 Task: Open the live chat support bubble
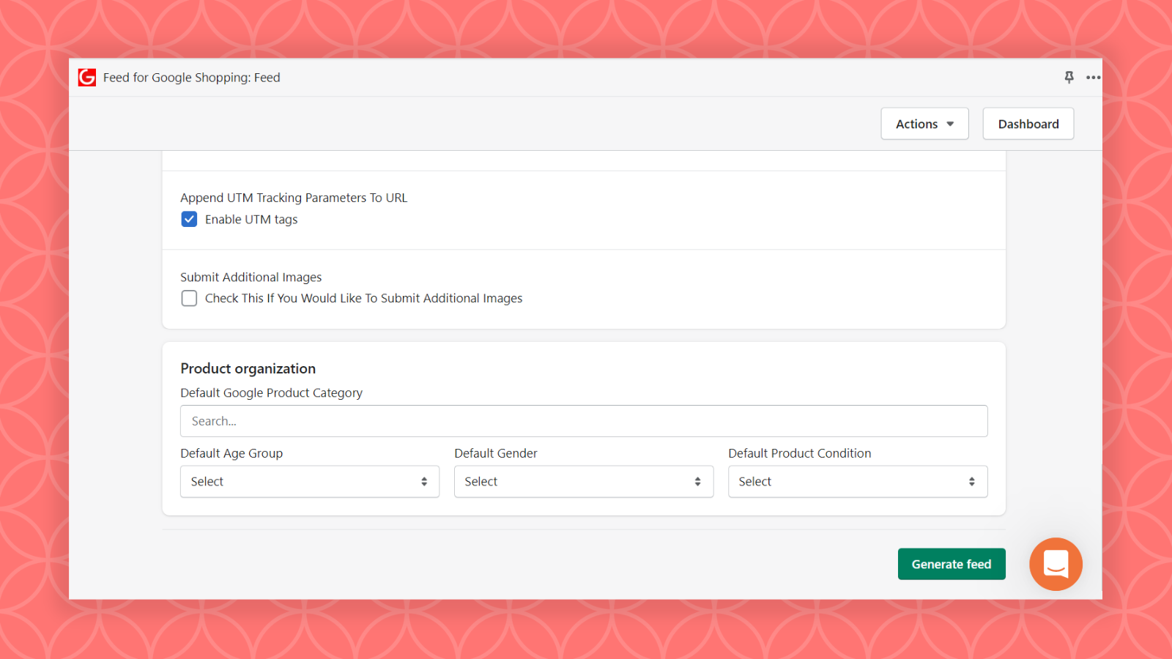tap(1056, 564)
